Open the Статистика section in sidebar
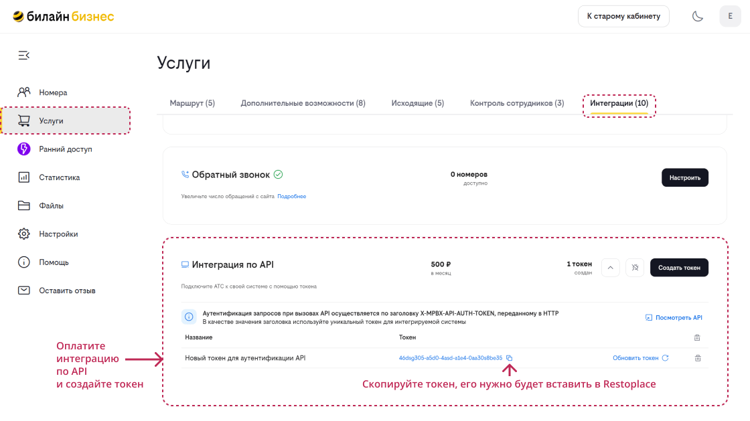The height and width of the screenshot is (421, 750). pyautogui.click(x=58, y=177)
